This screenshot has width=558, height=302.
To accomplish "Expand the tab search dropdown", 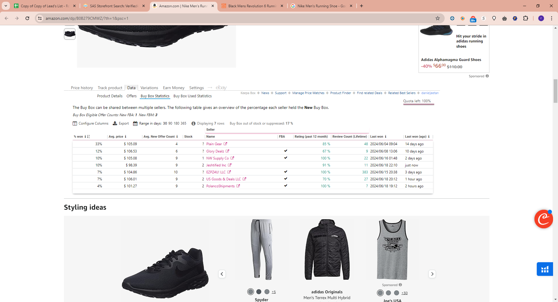I will 6,6.
